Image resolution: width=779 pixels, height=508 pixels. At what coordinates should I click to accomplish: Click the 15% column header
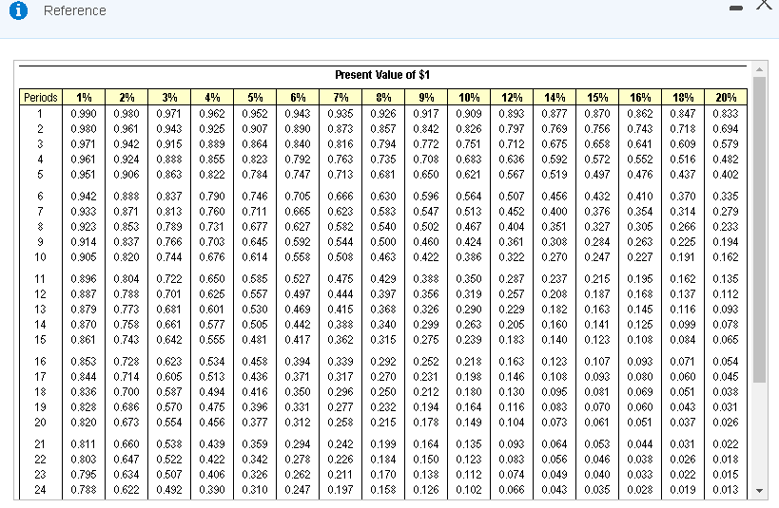pos(597,97)
